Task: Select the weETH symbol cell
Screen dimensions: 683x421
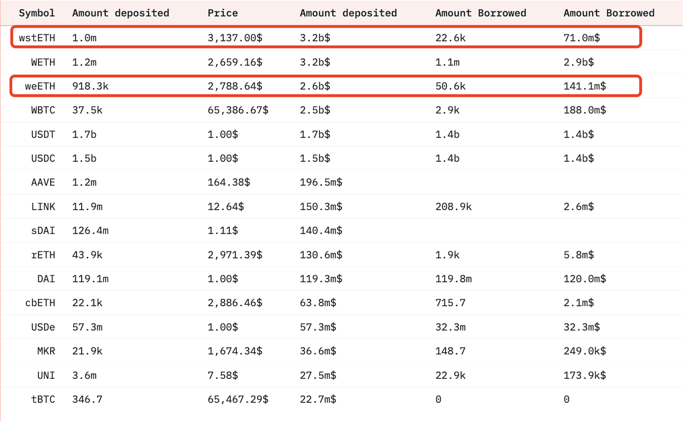Action: coord(40,86)
